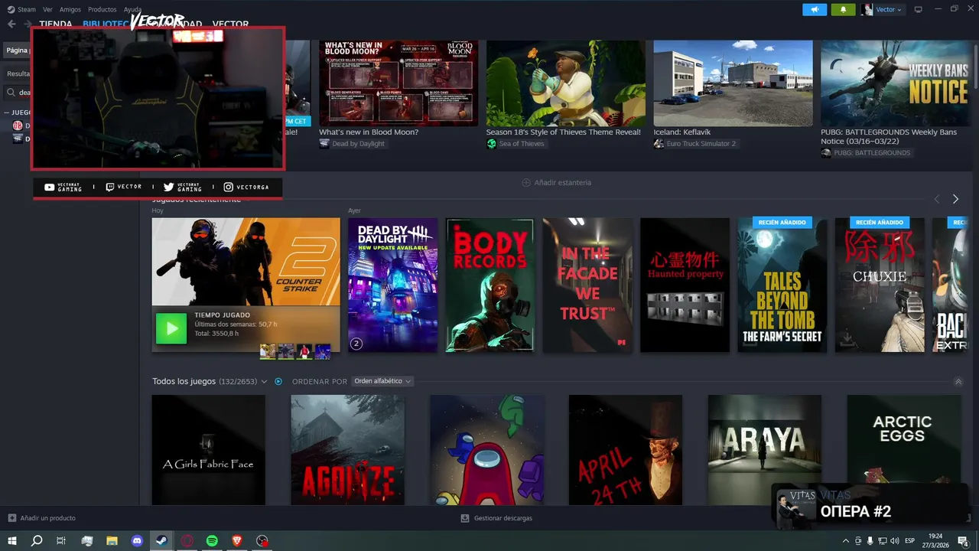Open Haunted Property game cover
The width and height of the screenshot is (979, 551).
(x=685, y=285)
